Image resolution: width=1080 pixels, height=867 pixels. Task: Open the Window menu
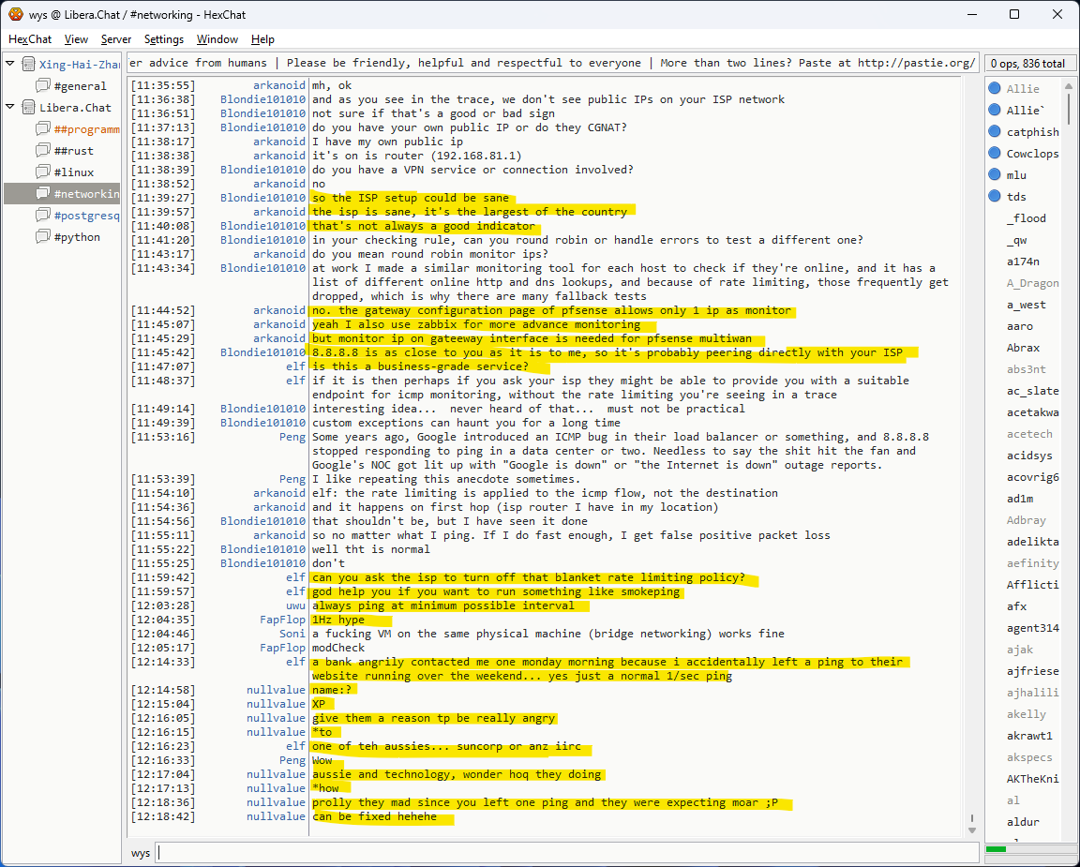(x=217, y=39)
